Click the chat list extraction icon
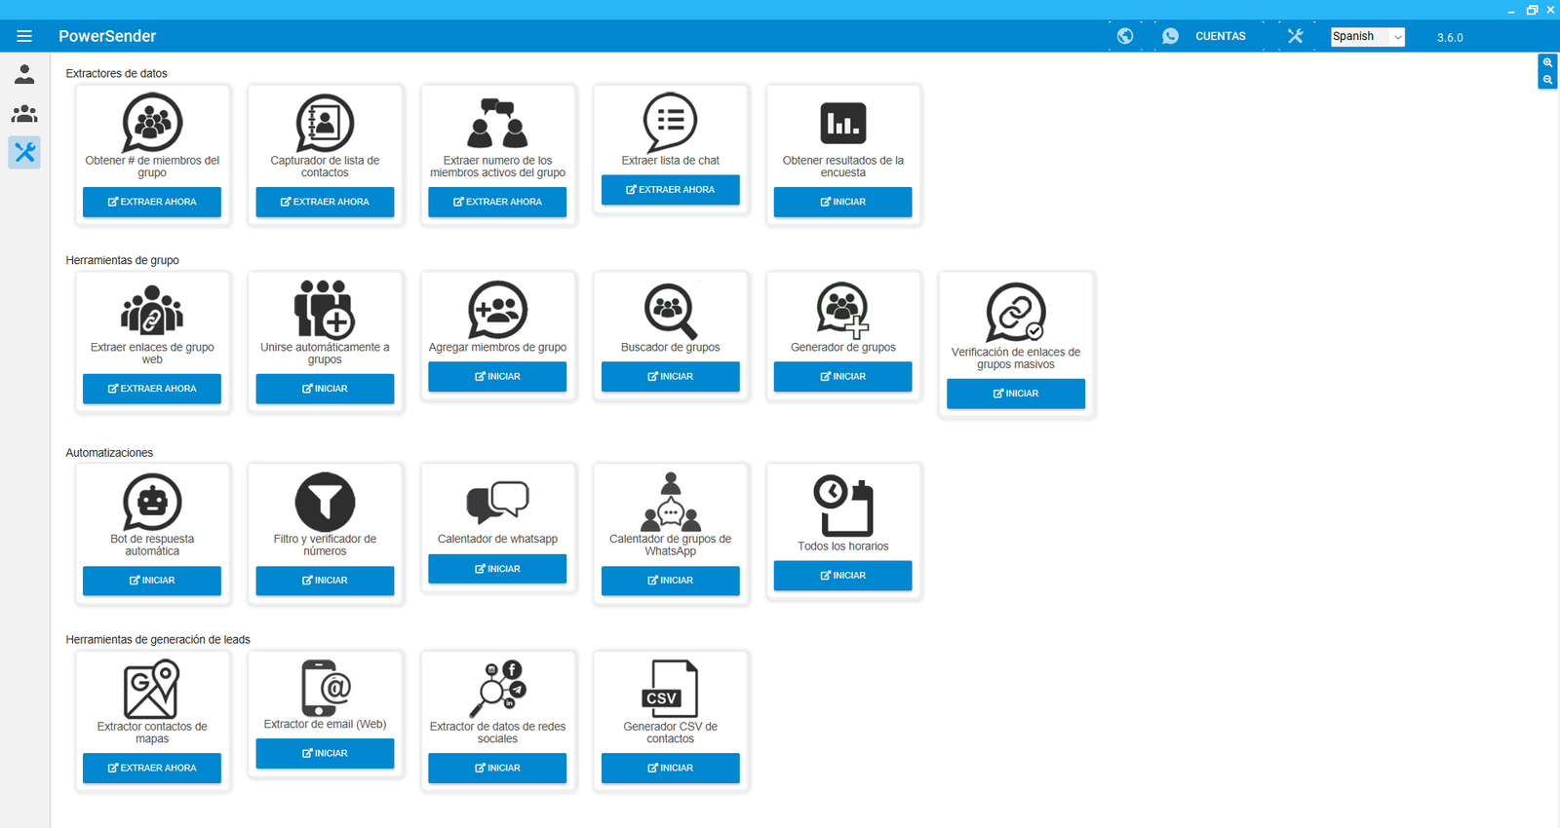Image resolution: width=1560 pixels, height=828 pixels. [x=671, y=123]
